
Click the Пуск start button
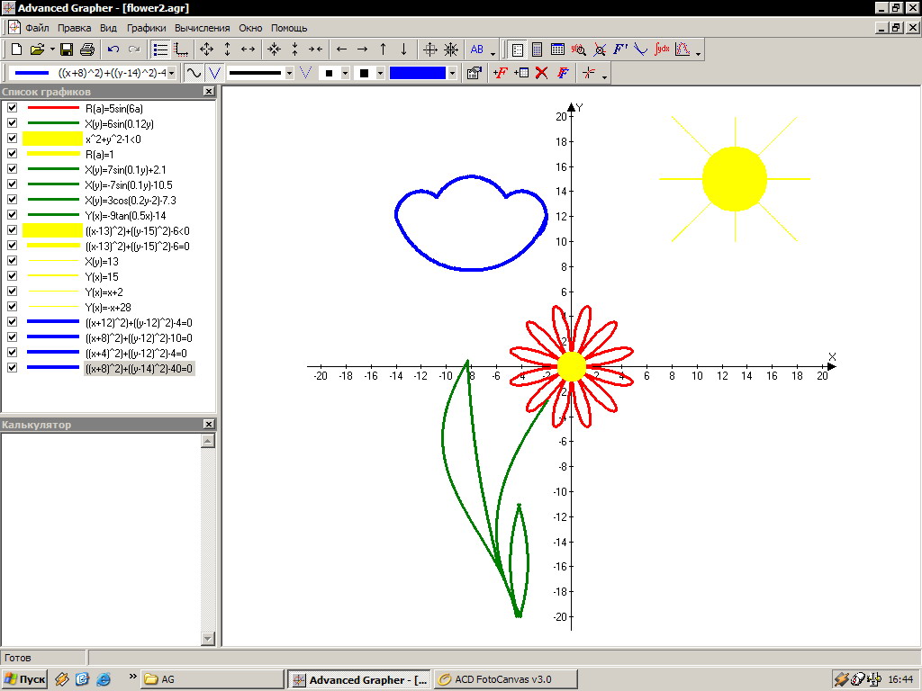pyautogui.click(x=25, y=679)
